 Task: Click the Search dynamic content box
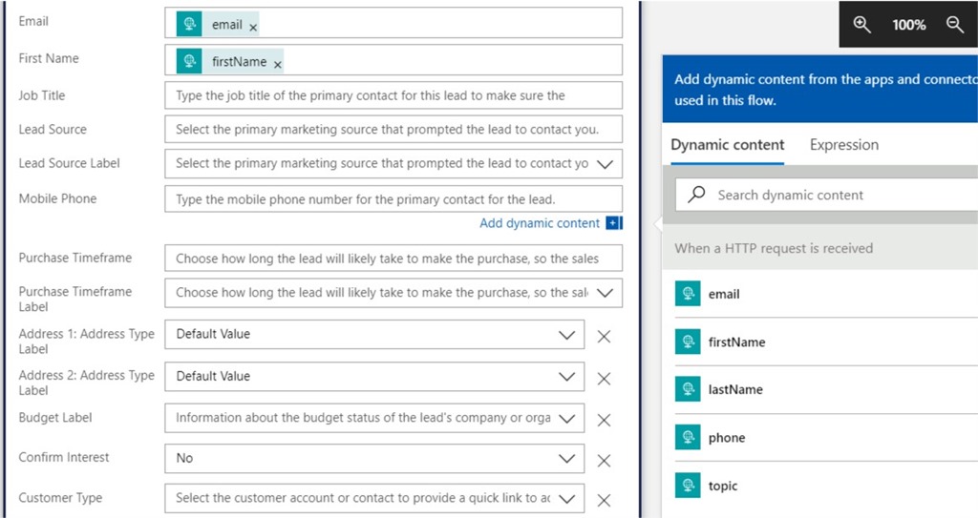821,195
